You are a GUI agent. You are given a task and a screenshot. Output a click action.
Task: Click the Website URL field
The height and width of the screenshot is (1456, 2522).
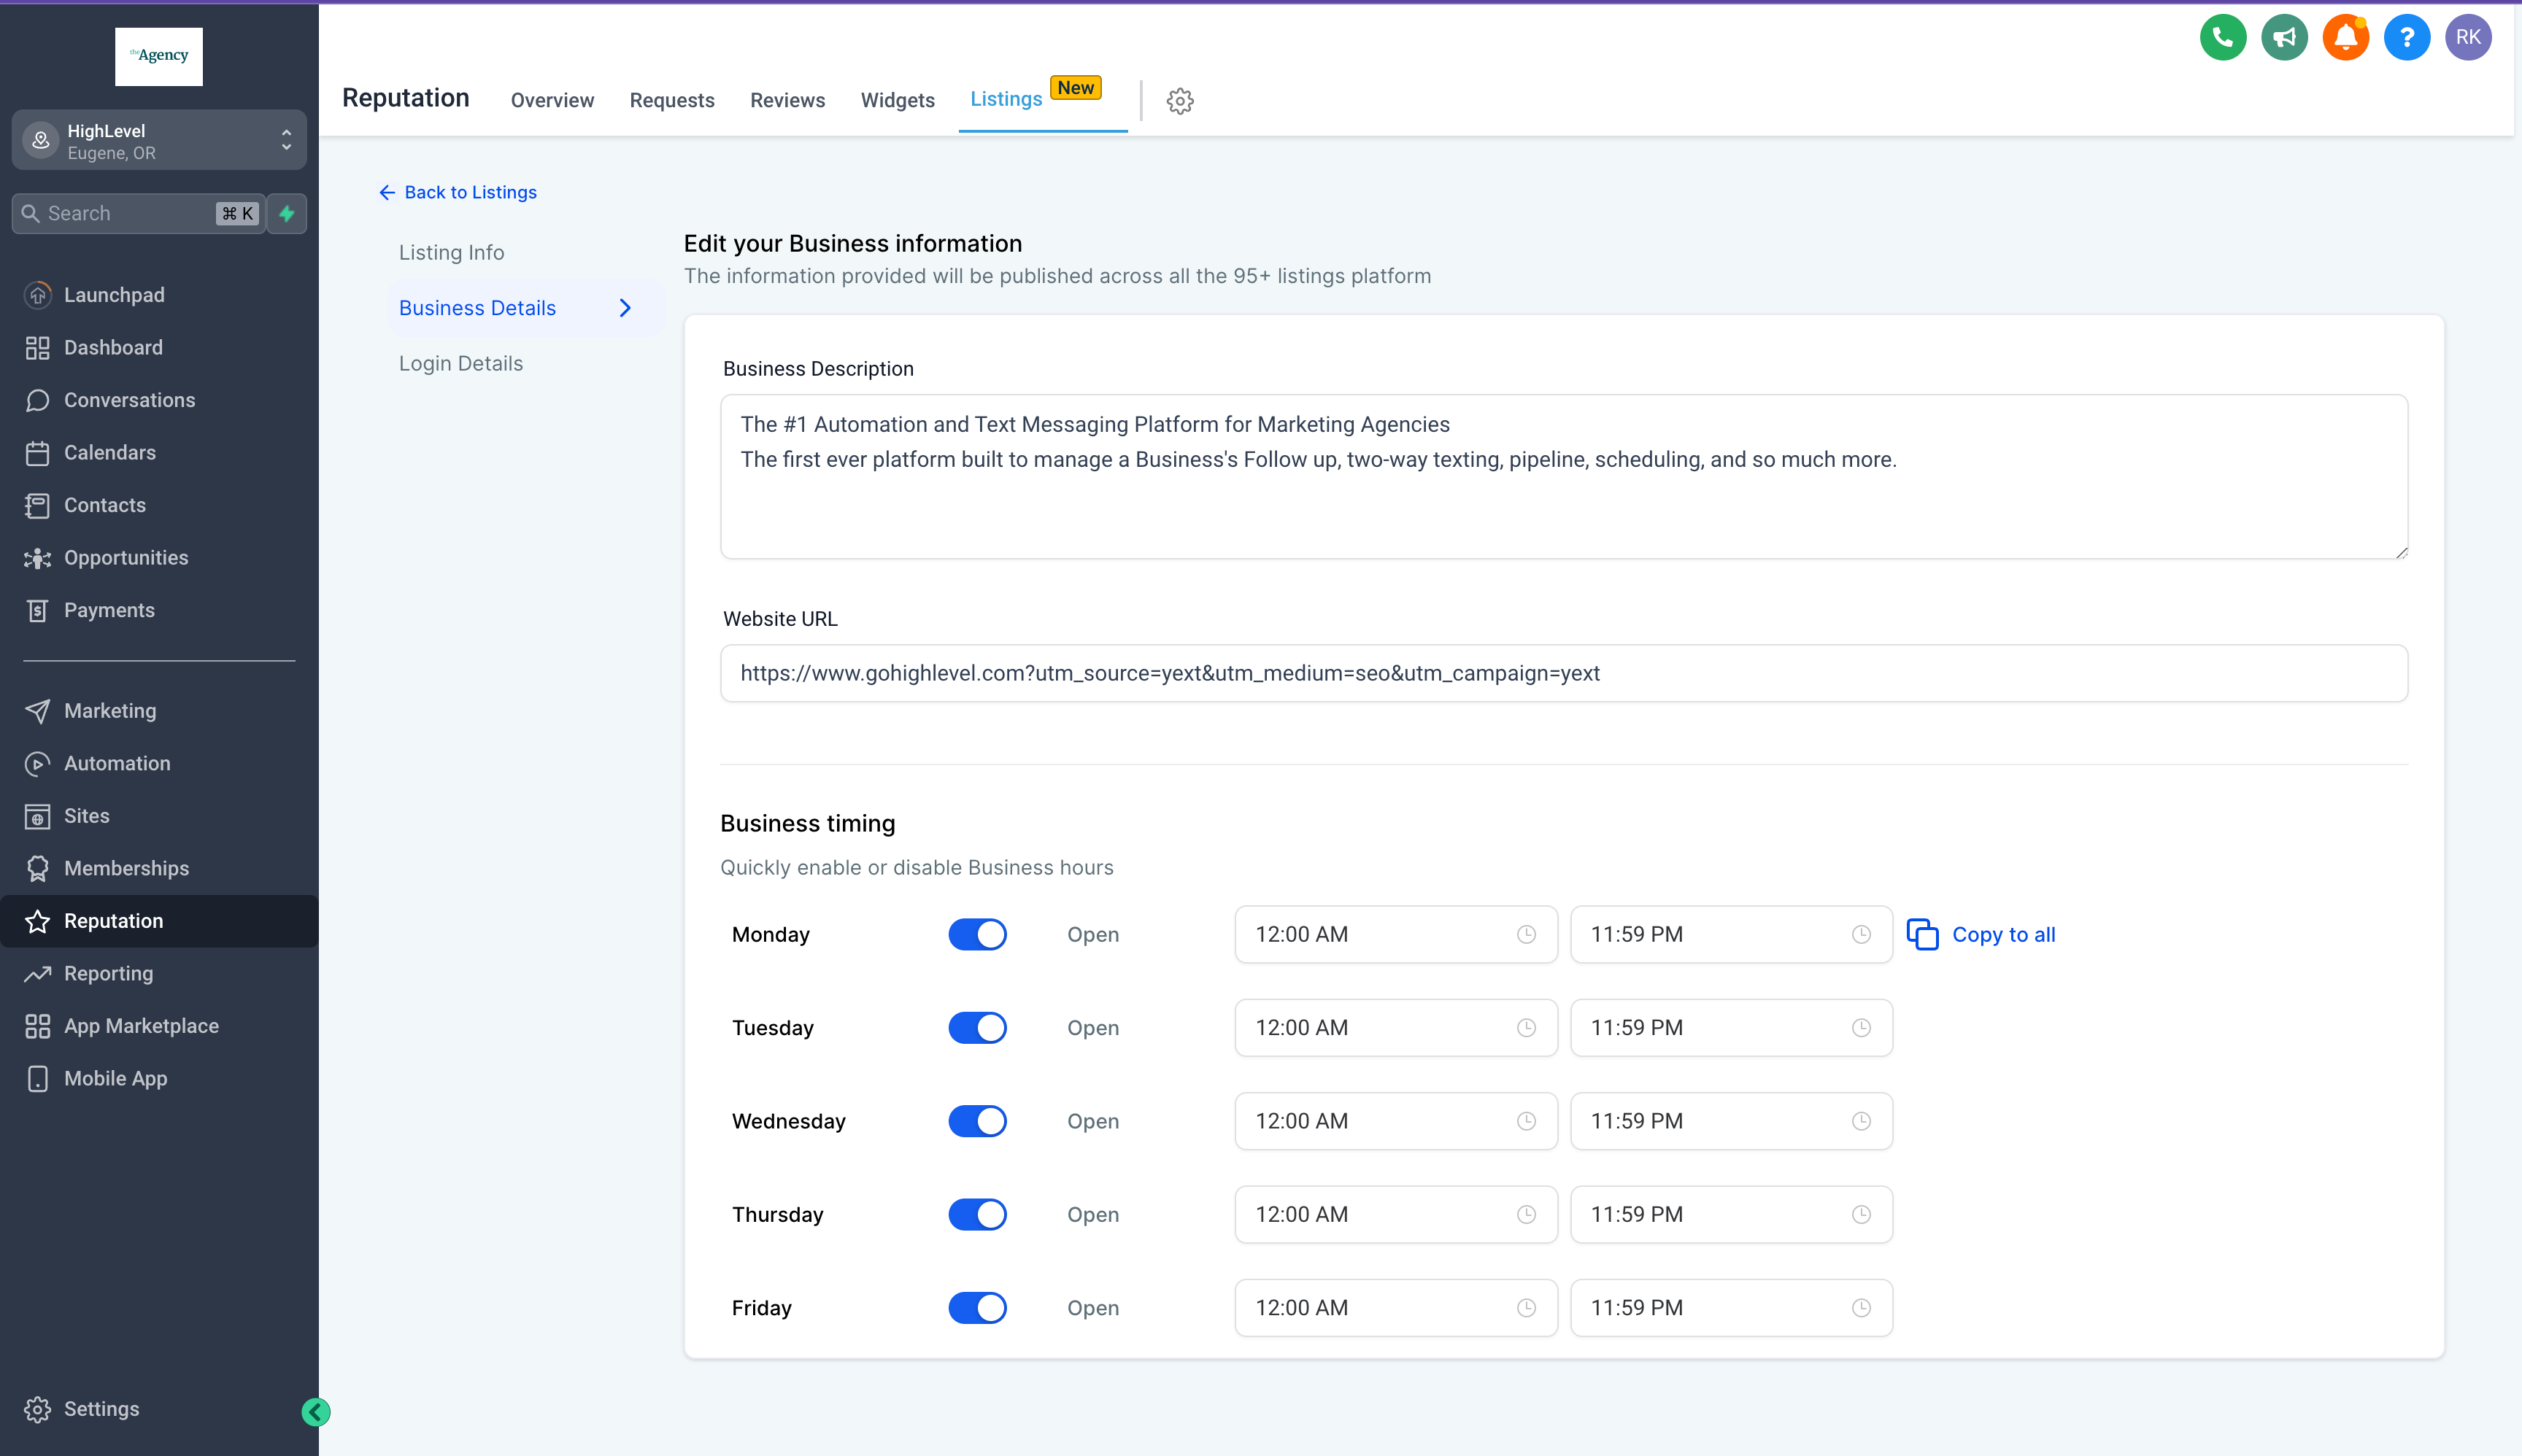pos(1564,673)
